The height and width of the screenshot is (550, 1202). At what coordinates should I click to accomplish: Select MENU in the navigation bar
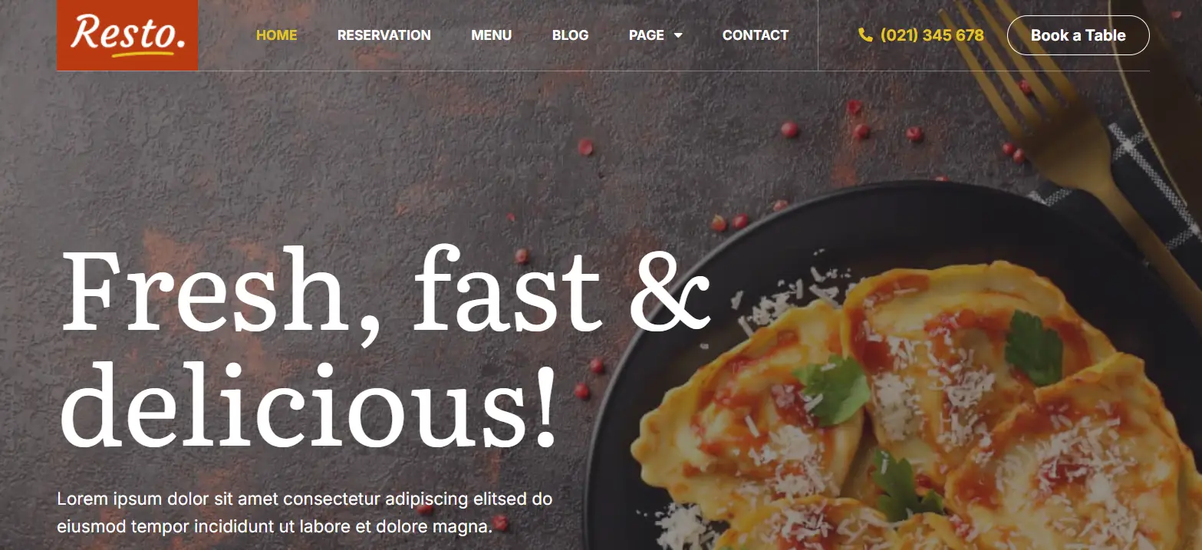click(491, 35)
